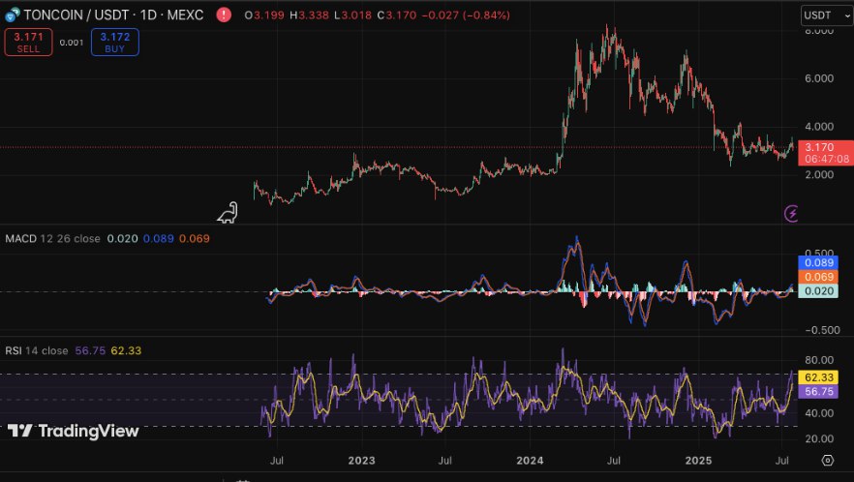Click the orange 0.069 signal value label

click(820, 277)
